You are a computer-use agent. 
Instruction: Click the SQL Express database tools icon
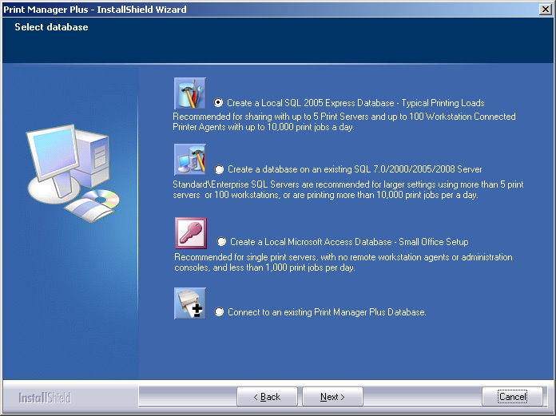point(189,93)
